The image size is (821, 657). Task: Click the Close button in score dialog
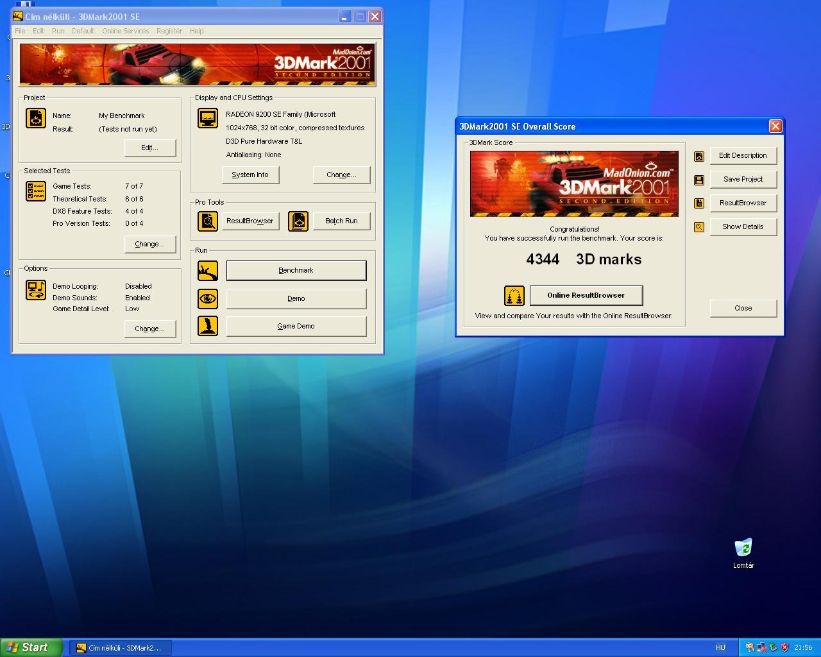pyautogui.click(x=743, y=308)
